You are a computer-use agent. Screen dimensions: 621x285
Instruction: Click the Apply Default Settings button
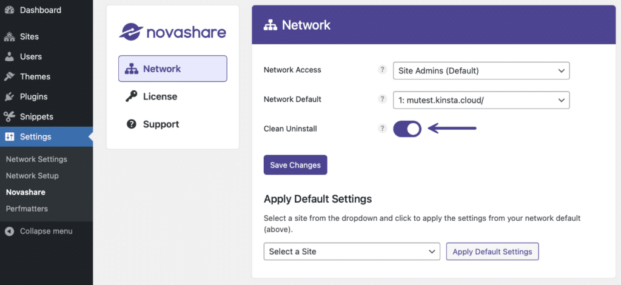(492, 252)
